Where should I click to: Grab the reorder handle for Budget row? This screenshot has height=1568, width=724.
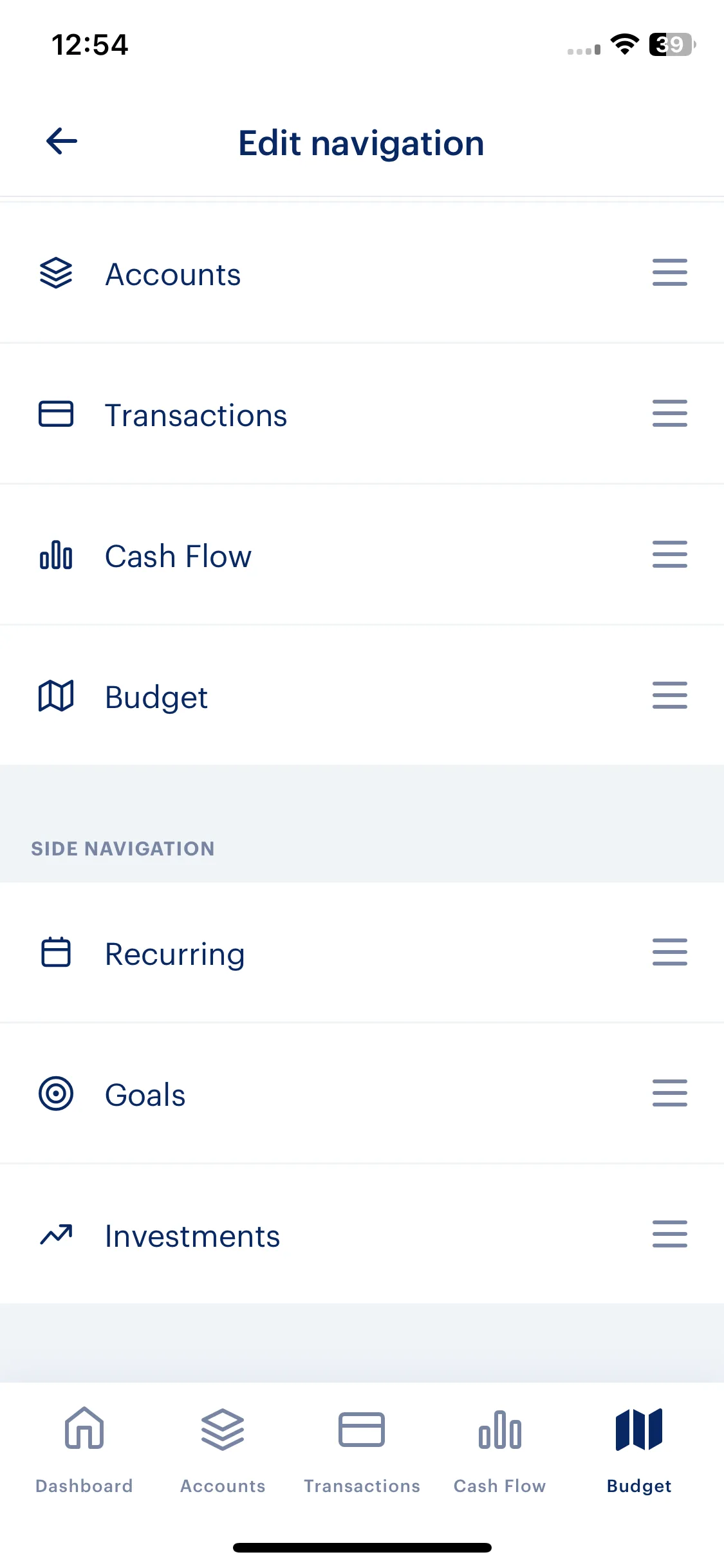pos(670,695)
